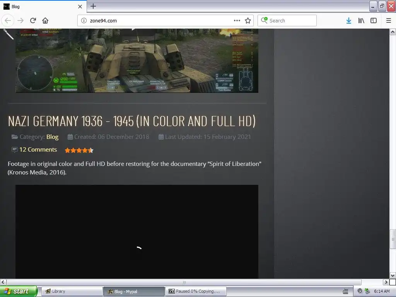Click the forward navigation arrow

[20, 20]
